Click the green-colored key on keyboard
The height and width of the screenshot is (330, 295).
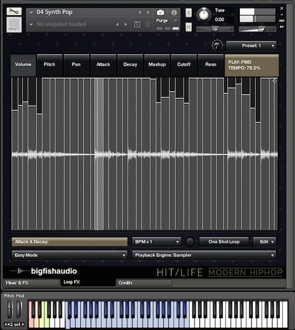click(47, 322)
